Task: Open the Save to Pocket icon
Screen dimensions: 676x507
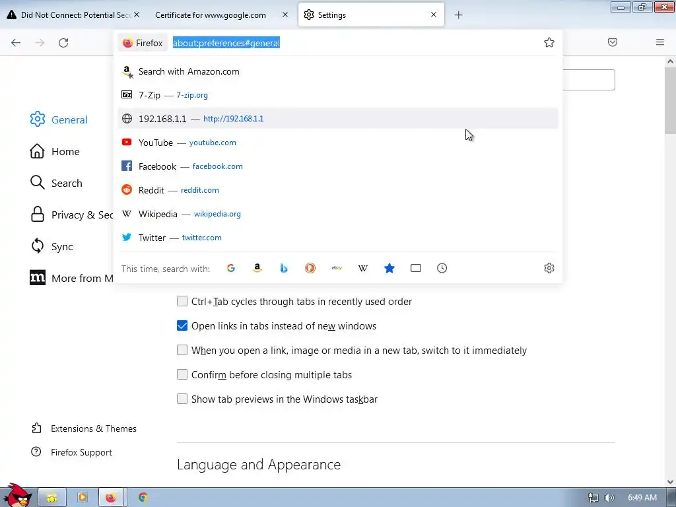Action: pyautogui.click(x=612, y=42)
